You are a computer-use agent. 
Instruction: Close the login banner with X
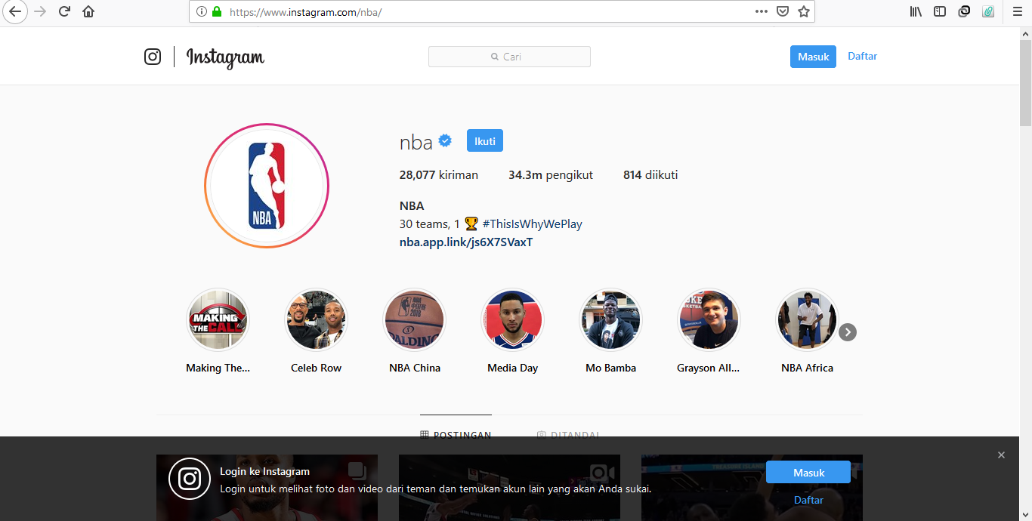(x=1001, y=455)
